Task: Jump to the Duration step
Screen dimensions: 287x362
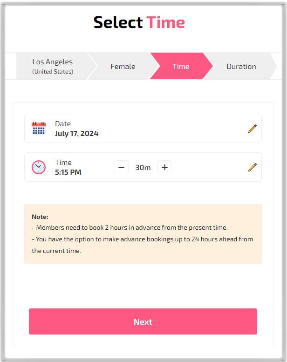Action: [241, 66]
